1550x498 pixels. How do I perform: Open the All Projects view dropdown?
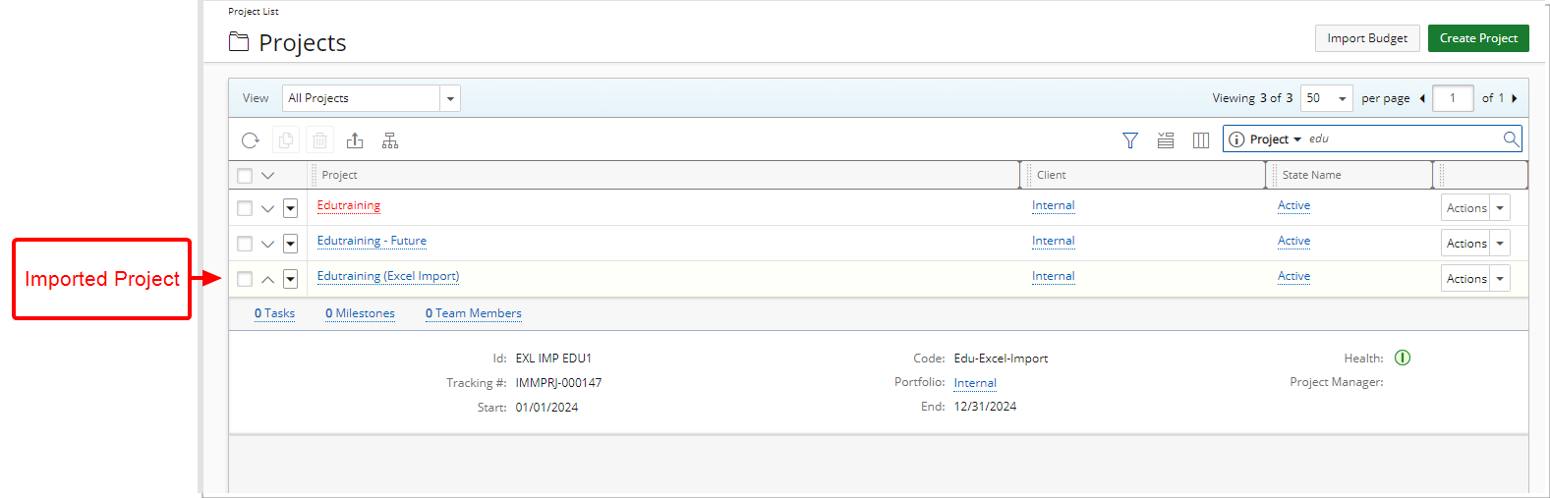(x=449, y=98)
